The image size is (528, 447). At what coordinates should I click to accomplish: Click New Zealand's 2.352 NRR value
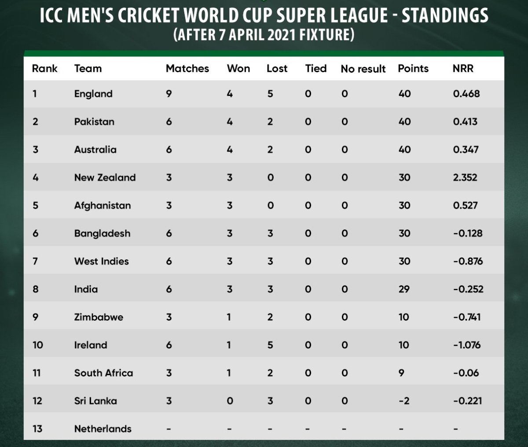(465, 177)
